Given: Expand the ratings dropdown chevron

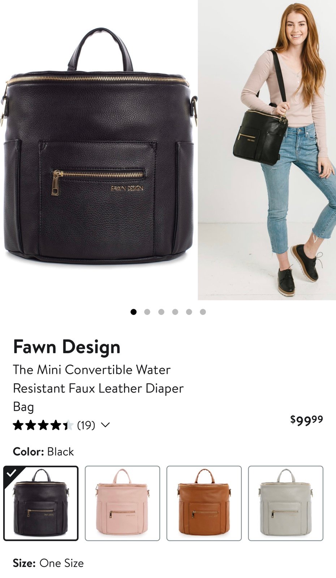Looking at the screenshot, I should tap(105, 425).
